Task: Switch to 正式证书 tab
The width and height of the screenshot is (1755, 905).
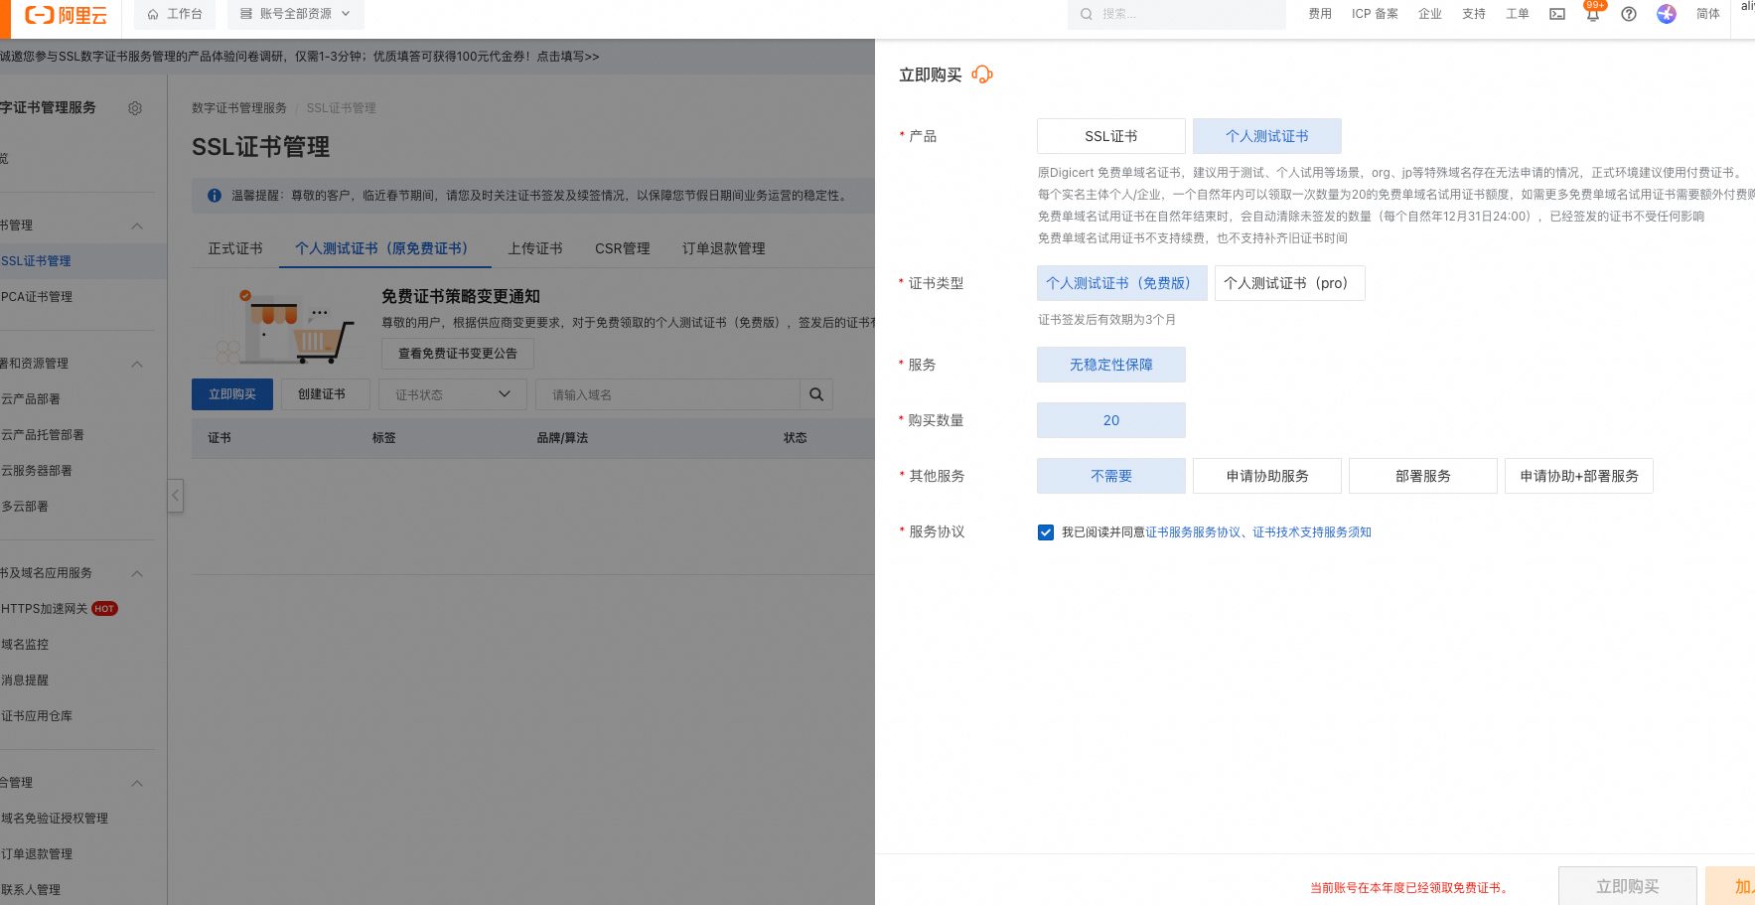Action: pos(235,248)
